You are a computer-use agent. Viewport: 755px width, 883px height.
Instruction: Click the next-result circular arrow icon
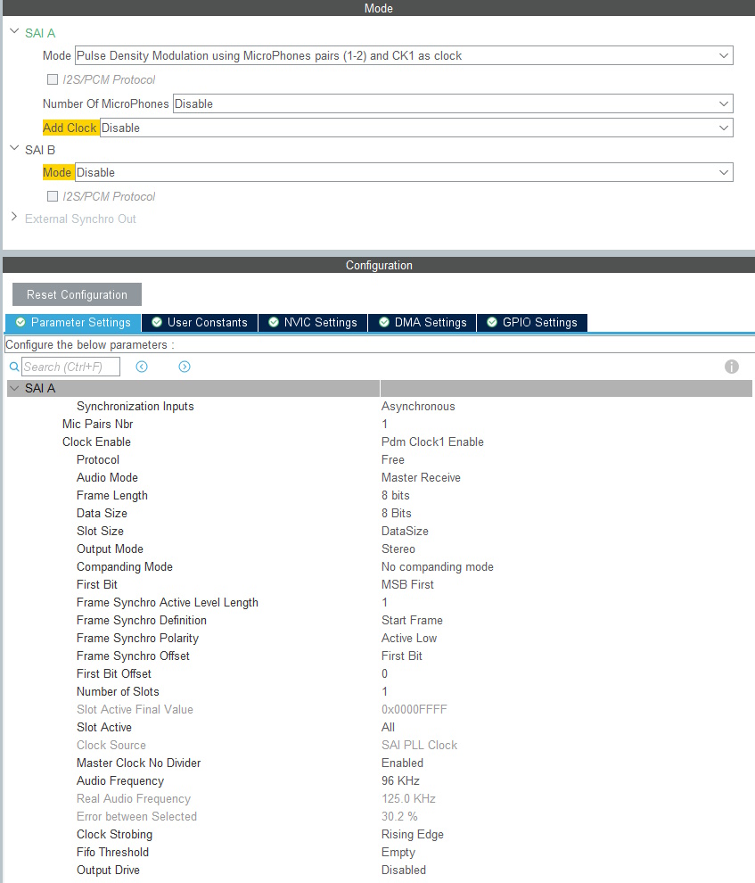[x=184, y=367]
